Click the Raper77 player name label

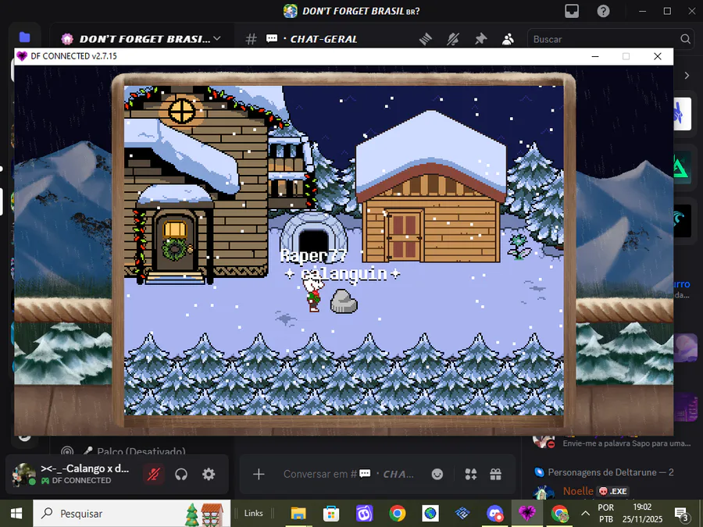(313, 256)
